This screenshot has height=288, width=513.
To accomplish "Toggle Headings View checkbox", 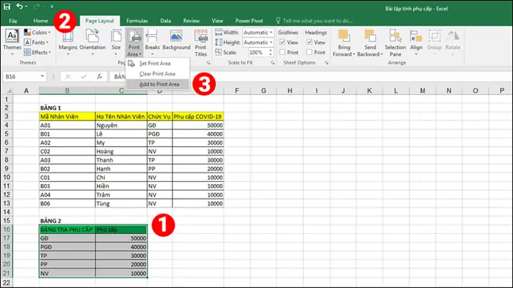I will pyautogui.click(x=309, y=42).
